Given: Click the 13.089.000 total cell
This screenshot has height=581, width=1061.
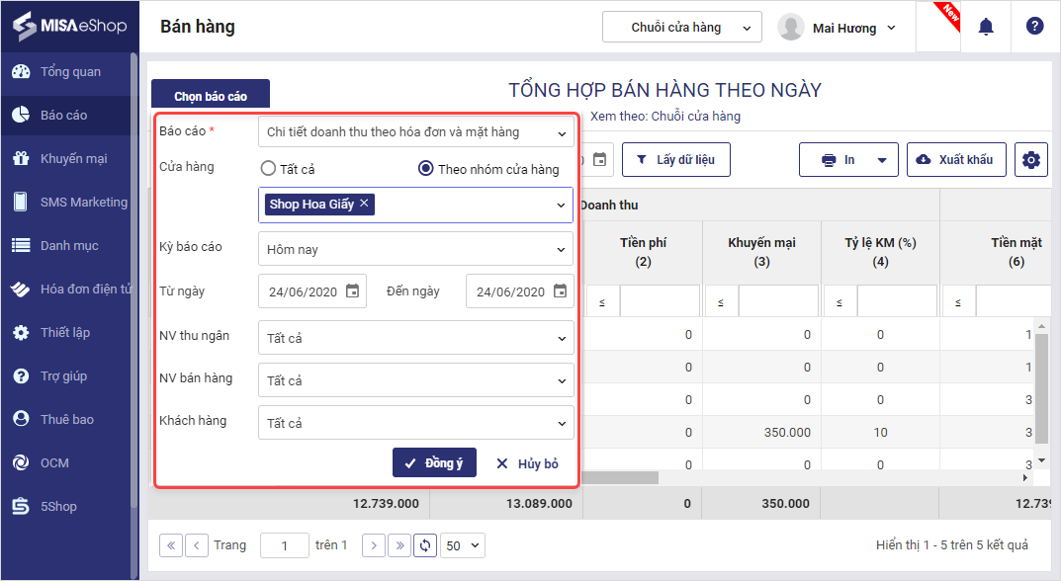Looking at the screenshot, I should 539,503.
